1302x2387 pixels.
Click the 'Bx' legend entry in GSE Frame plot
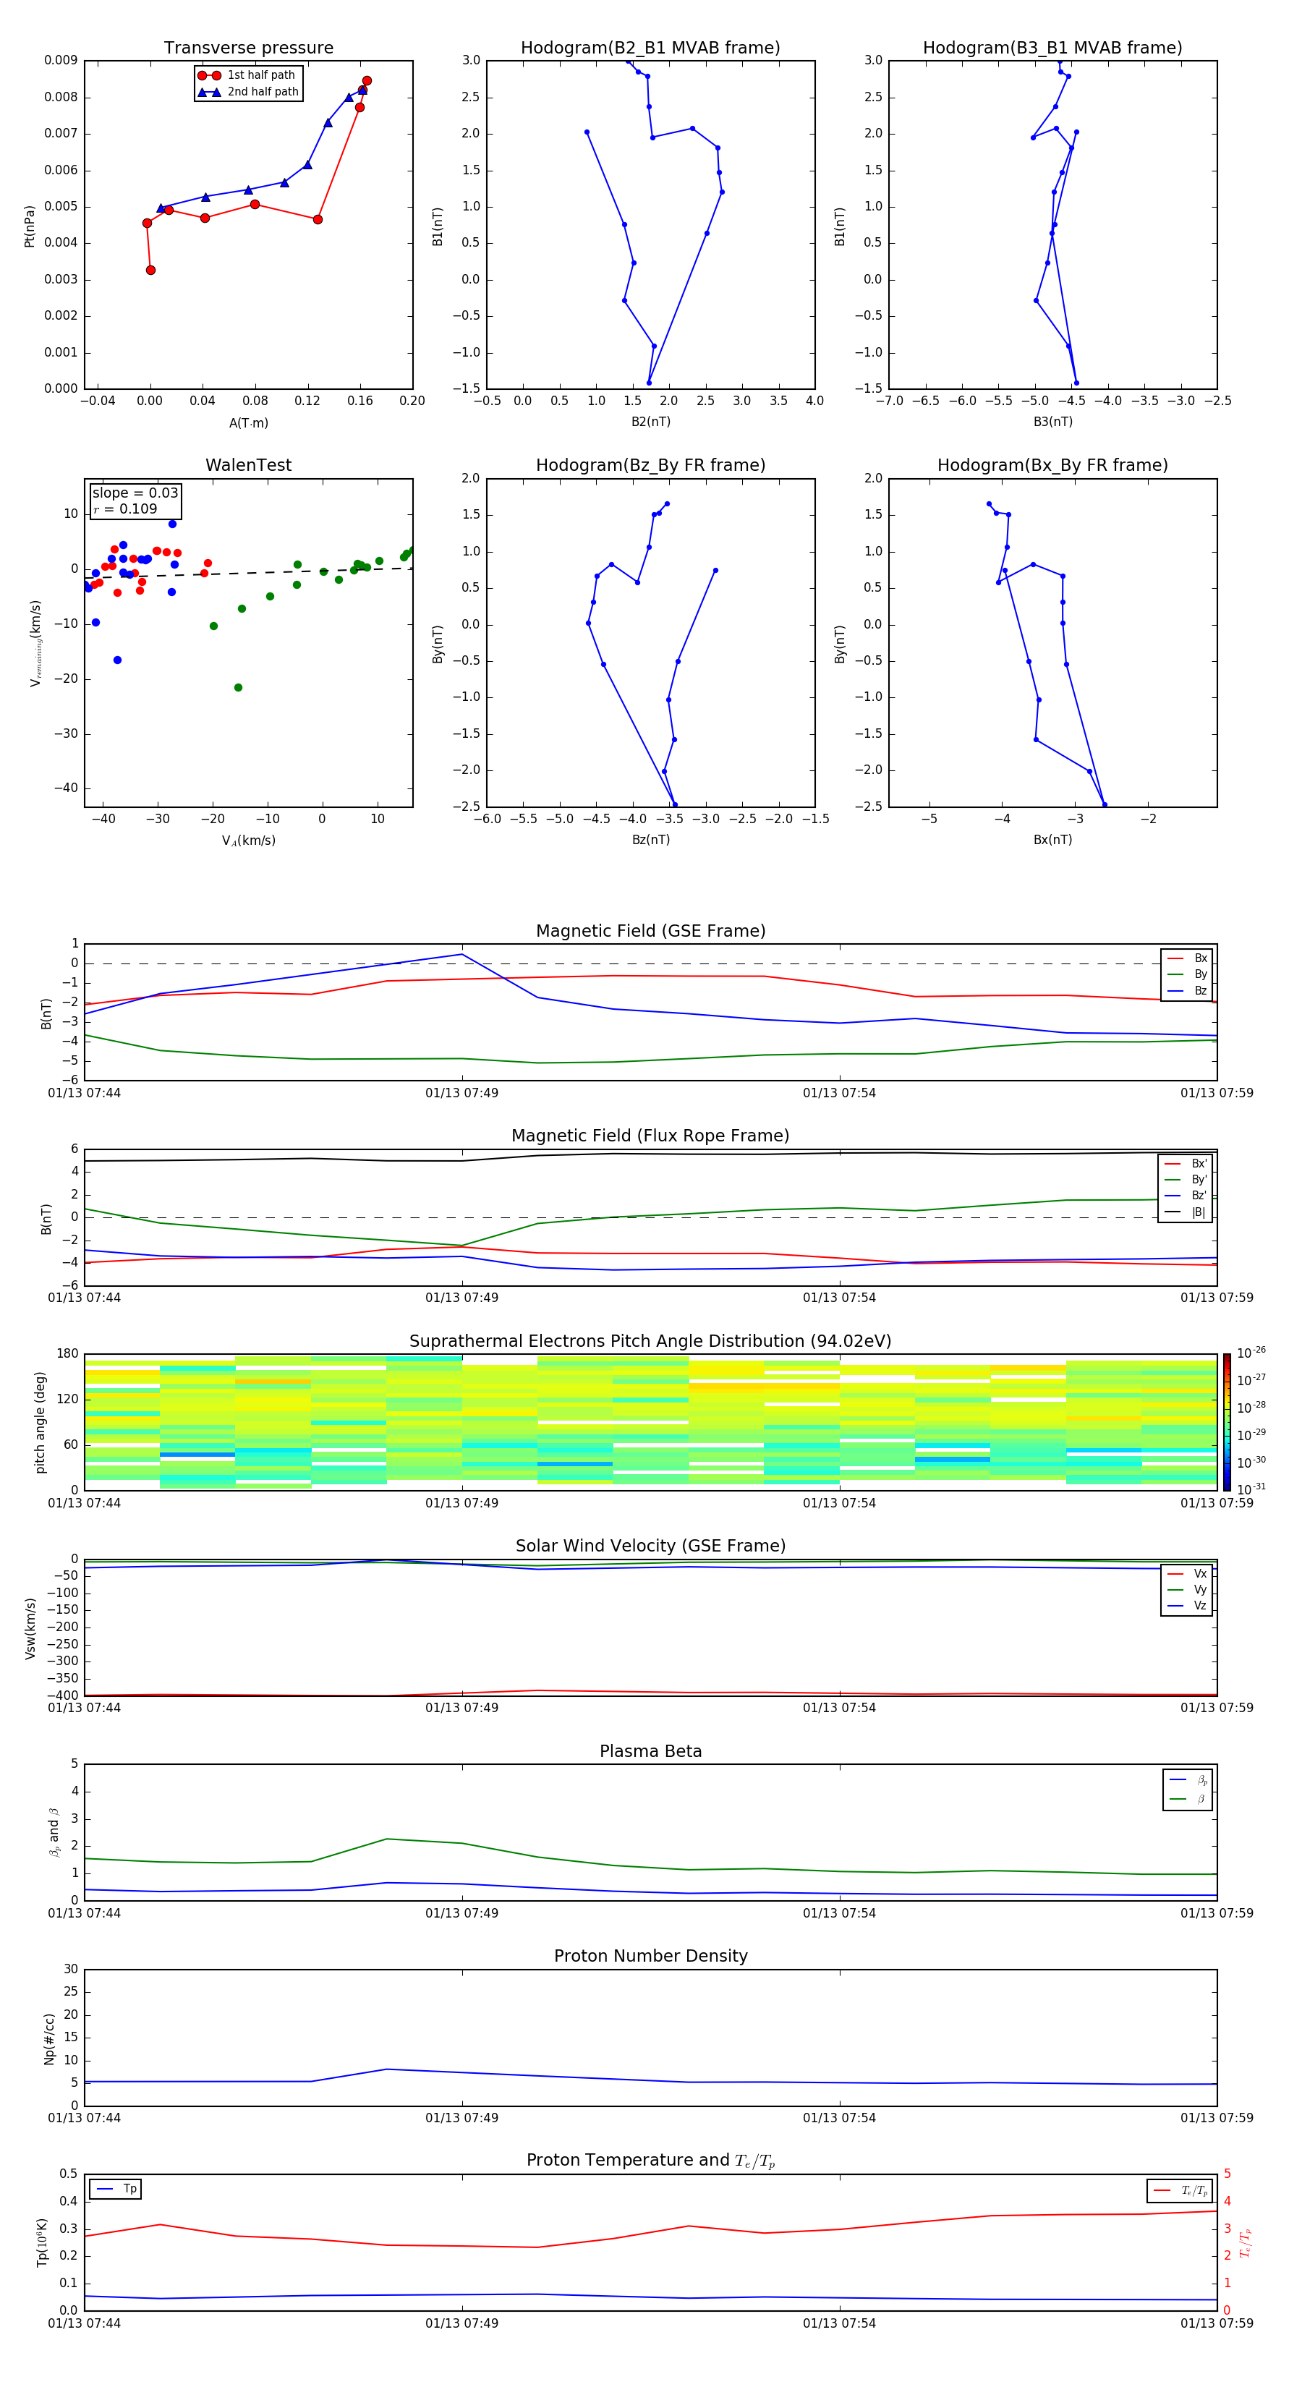point(1187,958)
